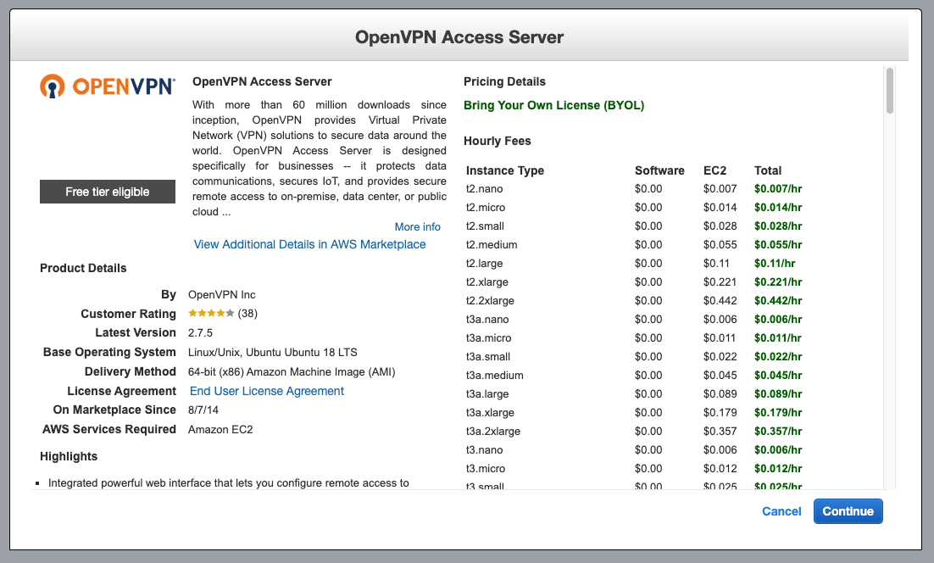
Task: Select the t3.nano instance type
Action: click(x=484, y=449)
